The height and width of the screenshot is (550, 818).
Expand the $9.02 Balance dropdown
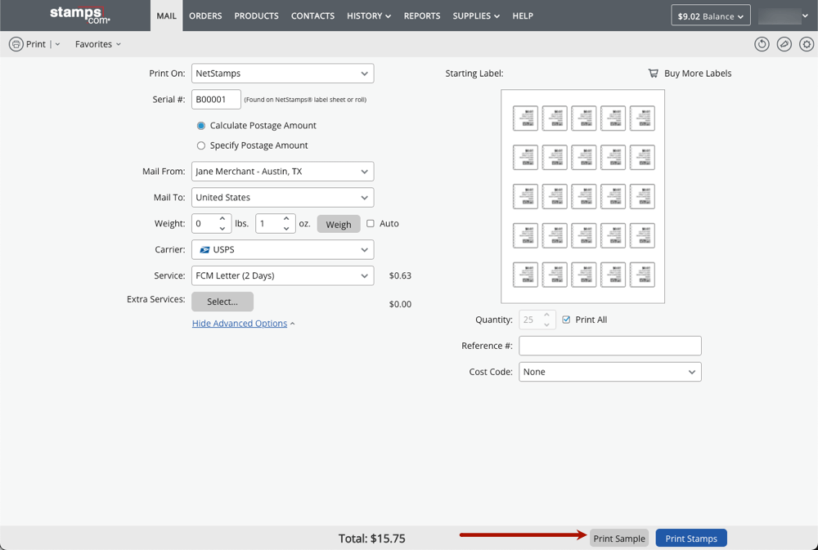(711, 16)
